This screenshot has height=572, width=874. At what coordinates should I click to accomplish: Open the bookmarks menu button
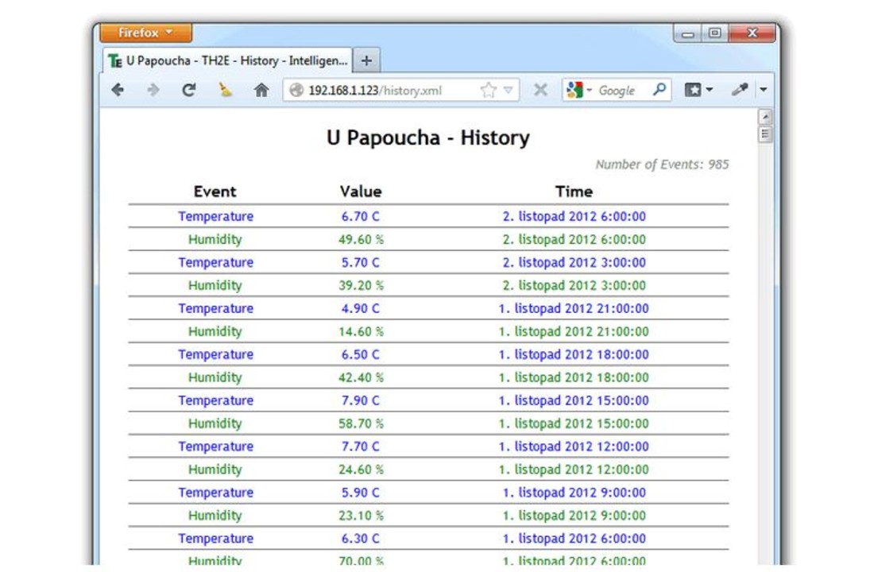tap(698, 91)
